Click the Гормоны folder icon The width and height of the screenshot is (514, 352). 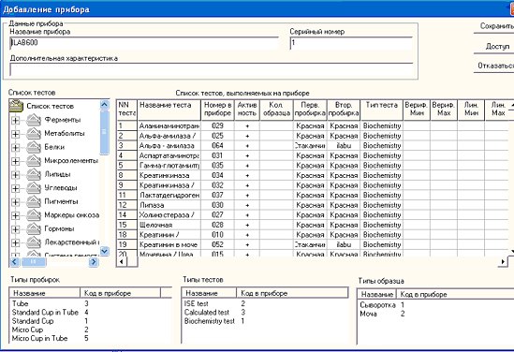[x=34, y=228]
